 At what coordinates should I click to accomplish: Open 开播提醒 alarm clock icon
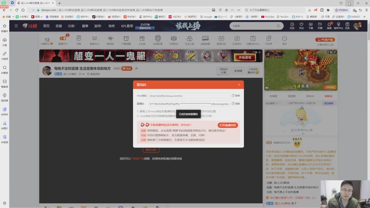(x=126, y=40)
